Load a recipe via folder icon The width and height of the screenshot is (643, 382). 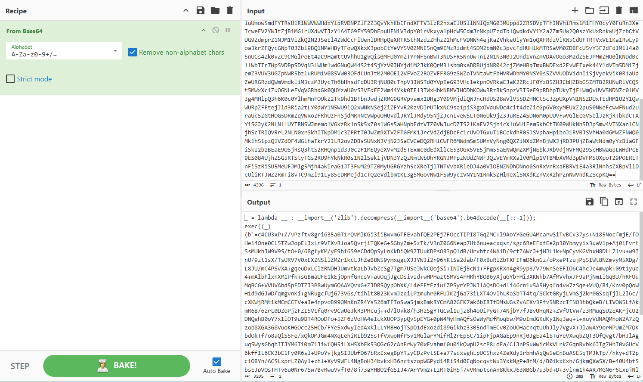pyautogui.click(x=215, y=11)
